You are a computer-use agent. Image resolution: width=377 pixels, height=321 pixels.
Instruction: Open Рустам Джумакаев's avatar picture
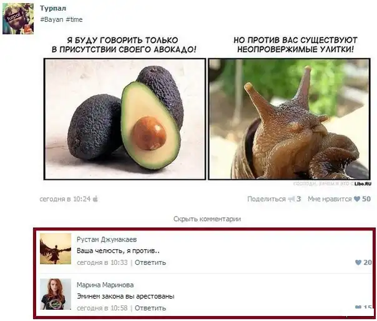(x=56, y=249)
